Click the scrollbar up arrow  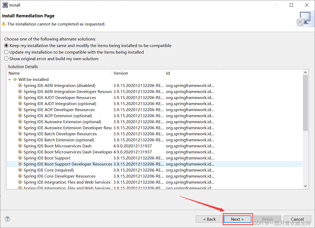(x=305, y=72)
